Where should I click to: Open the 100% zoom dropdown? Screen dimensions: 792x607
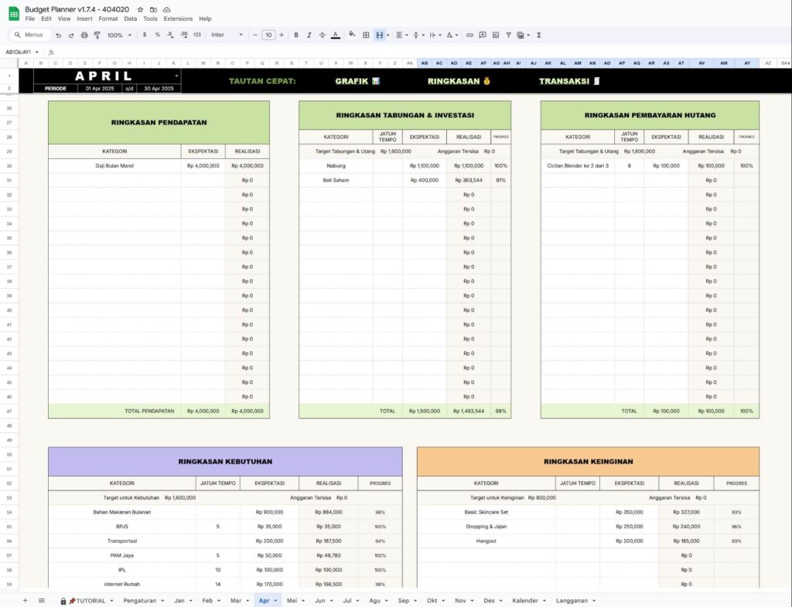119,35
